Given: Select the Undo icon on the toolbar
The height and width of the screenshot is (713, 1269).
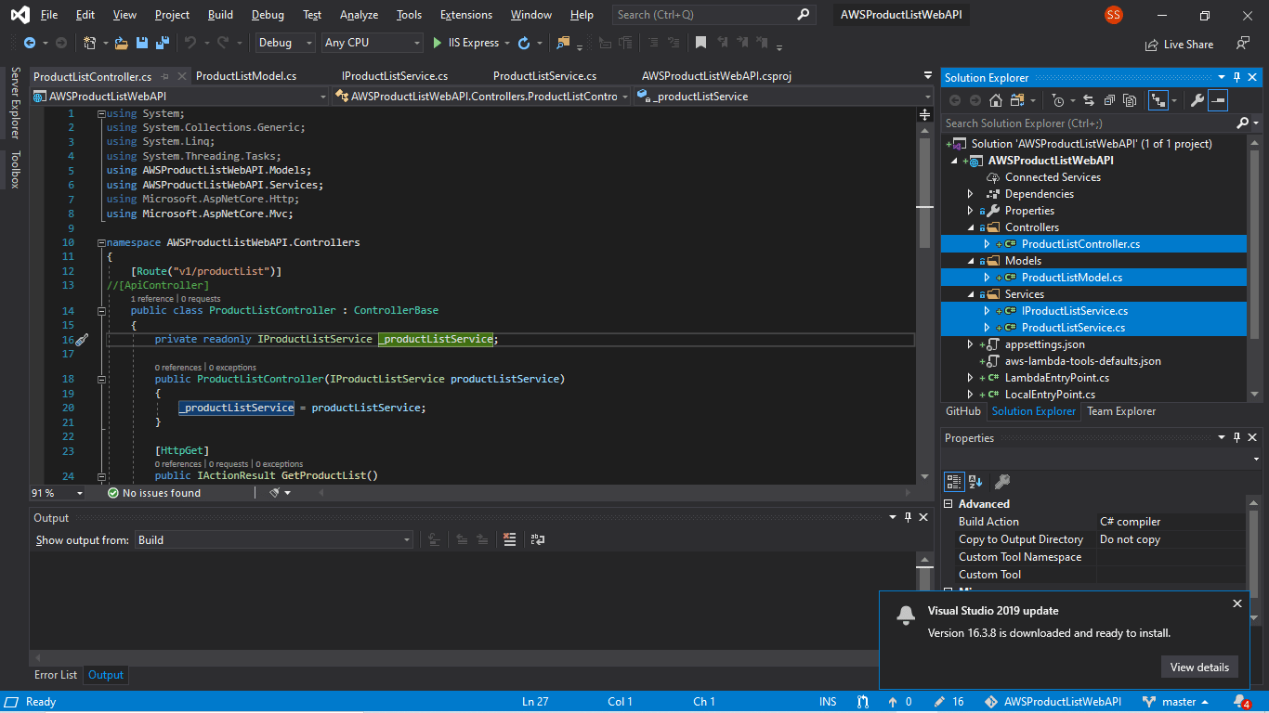Looking at the screenshot, I should (x=192, y=42).
